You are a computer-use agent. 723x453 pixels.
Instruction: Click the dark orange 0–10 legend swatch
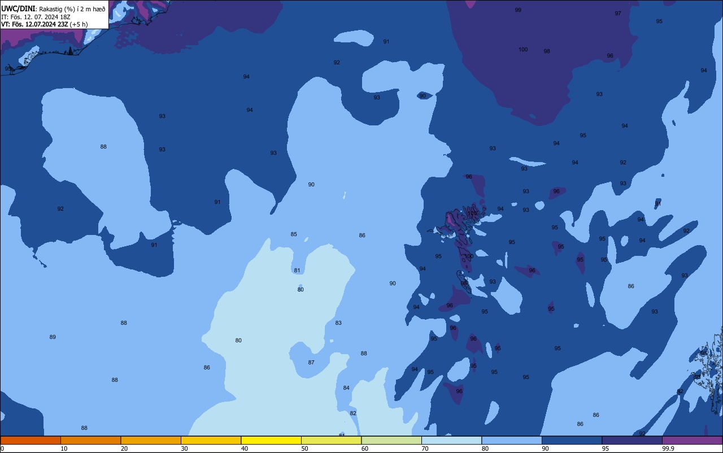pyautogui.click(x=31, y=440)
